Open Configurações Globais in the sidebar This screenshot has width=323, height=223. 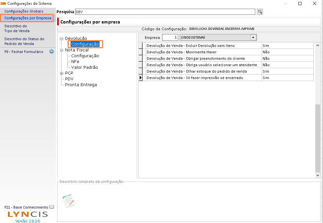click(24, 11)
